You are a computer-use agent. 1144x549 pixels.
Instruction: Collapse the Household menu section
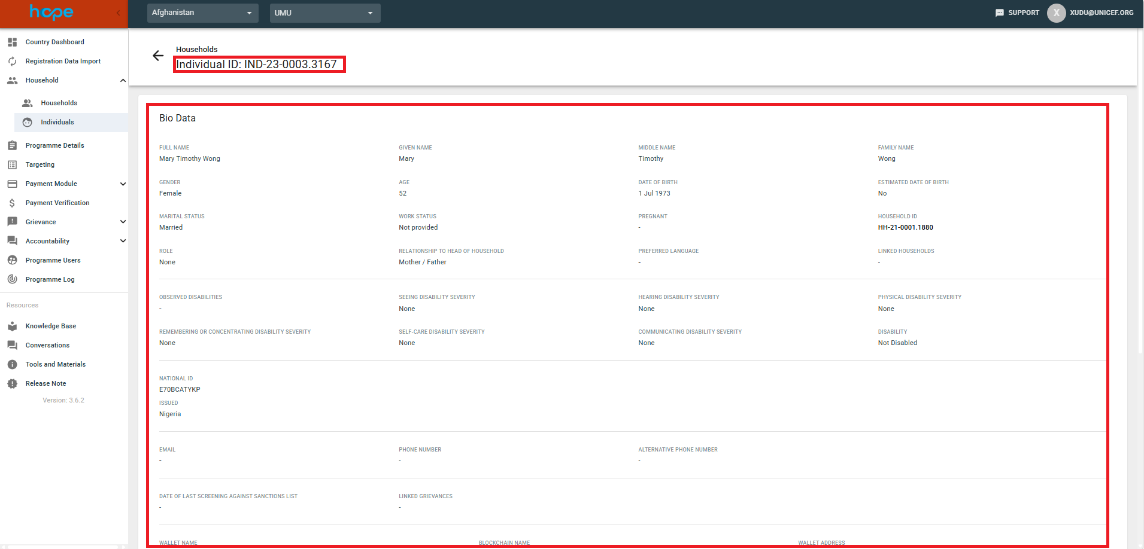pos(123,80)
